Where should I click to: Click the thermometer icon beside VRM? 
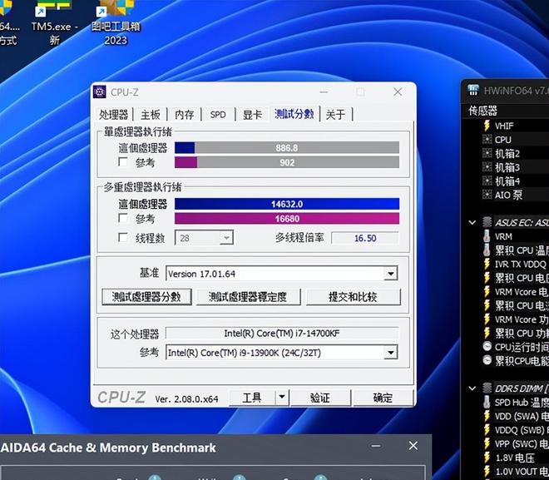pyautogui.click(x=487, y=236)
